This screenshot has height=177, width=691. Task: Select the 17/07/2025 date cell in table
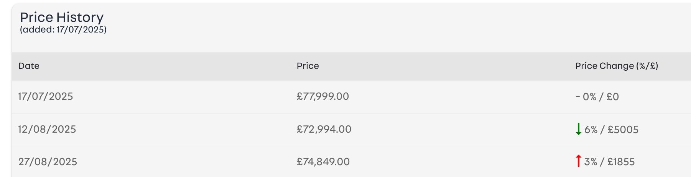45,96
